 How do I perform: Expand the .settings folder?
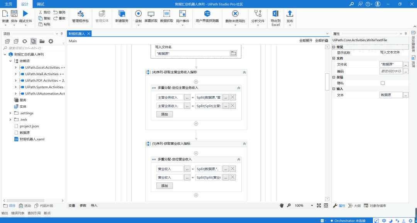pyautogui.click(x=10, y=113)
